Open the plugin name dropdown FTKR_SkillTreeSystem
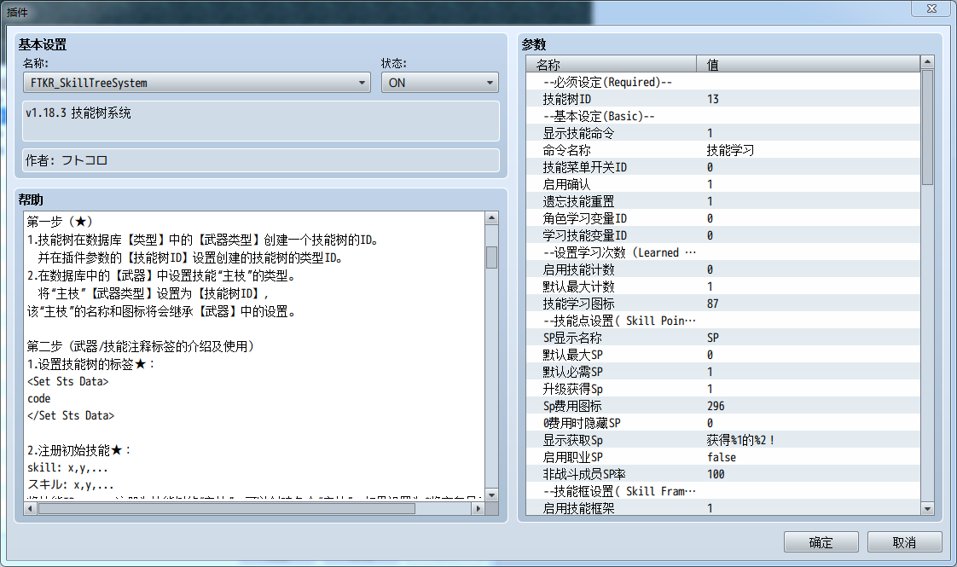This screenshot has width=957, height=567. (x=196, y=83)
